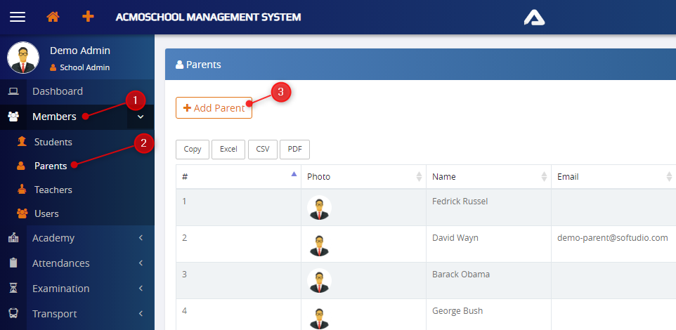The image size is (676, 330).
Task: Click David Wayn's photo thumbnail
Action: point(319,244)
